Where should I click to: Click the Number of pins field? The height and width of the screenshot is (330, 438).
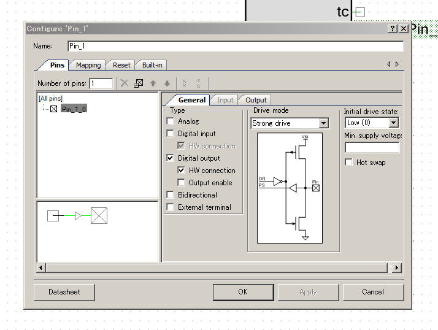(x=101, y=83)
